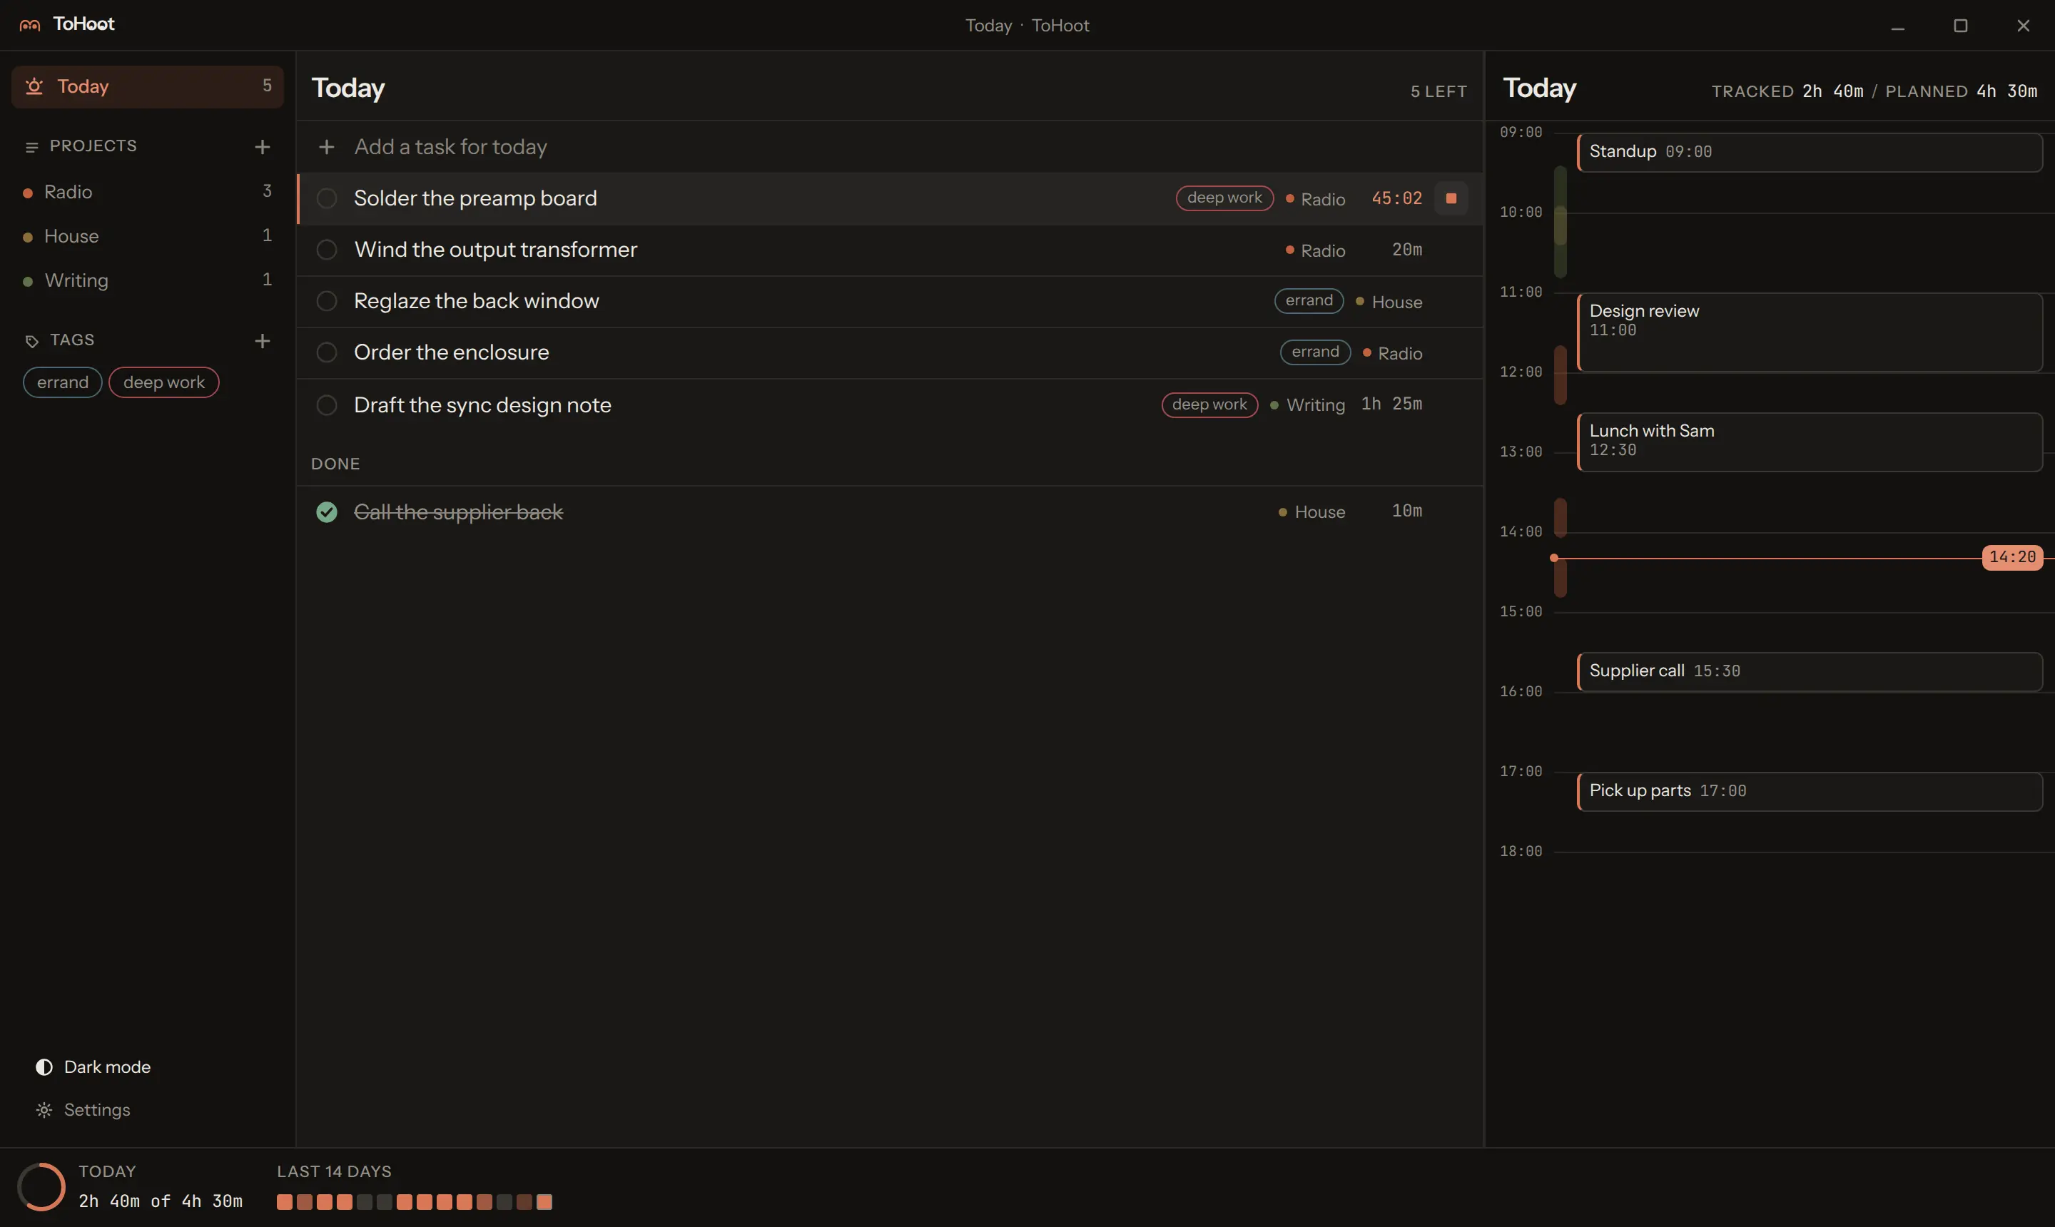Screen dimensions: 2055x1227
Task: Open Settings
Action: (83, 1111)
